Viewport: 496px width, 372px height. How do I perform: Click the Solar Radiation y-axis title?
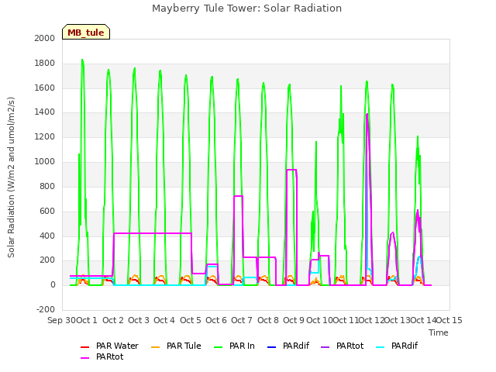coord(11,177)
